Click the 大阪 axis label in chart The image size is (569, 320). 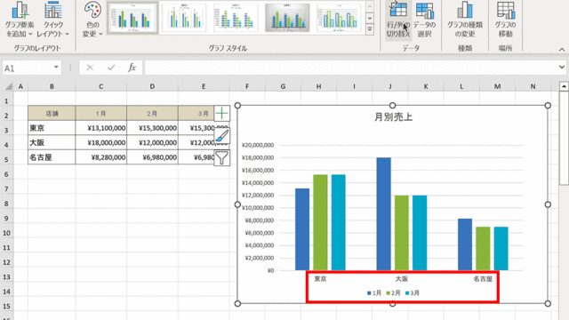point(402,278)
